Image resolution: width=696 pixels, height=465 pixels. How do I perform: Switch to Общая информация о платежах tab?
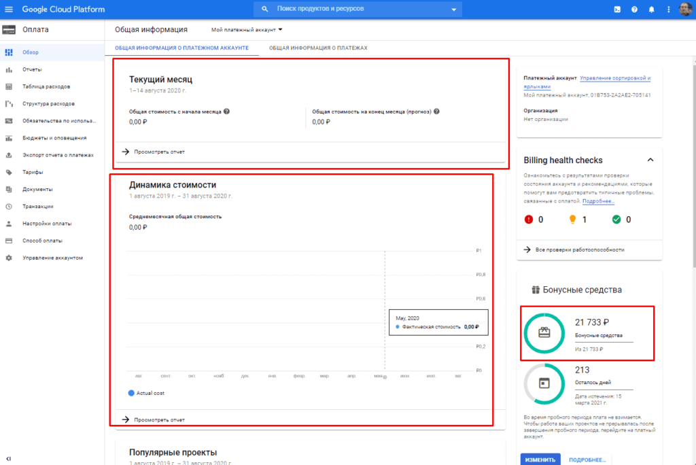tap(318, 48)
